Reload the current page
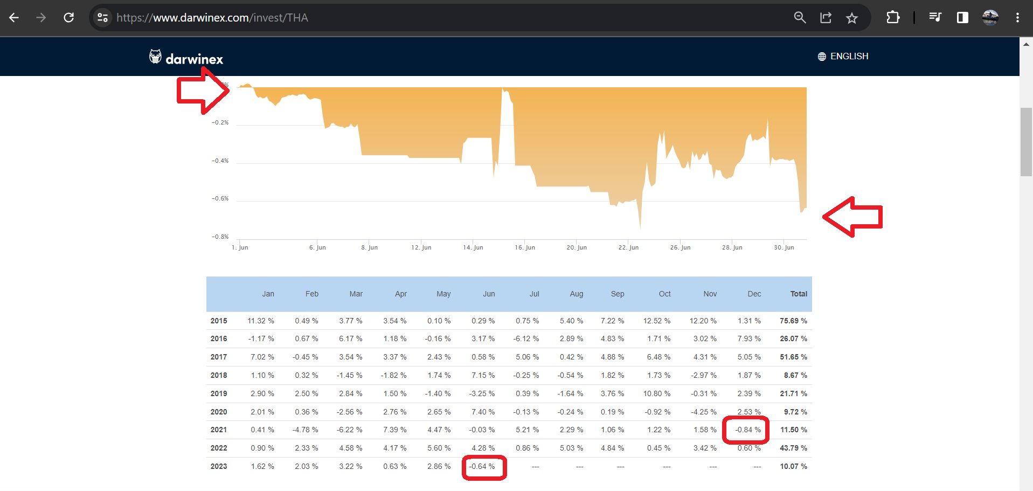 point(68,18)
